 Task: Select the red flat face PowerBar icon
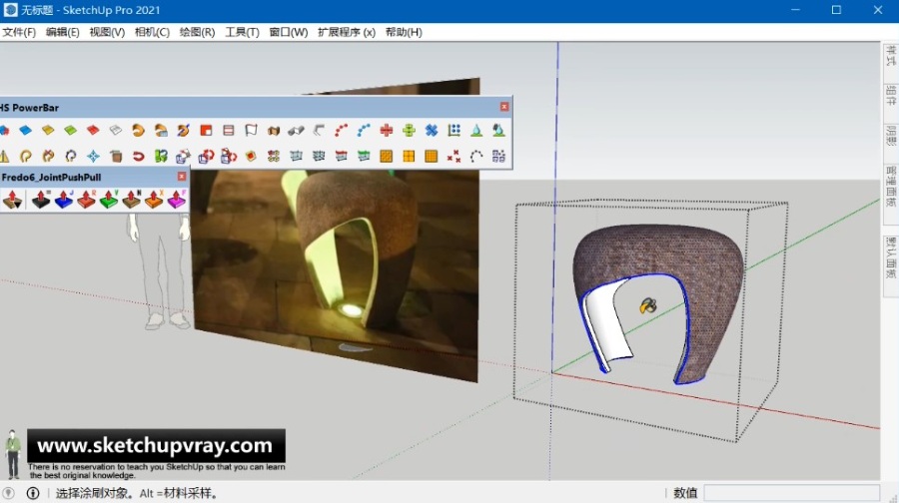pos(93,131)
